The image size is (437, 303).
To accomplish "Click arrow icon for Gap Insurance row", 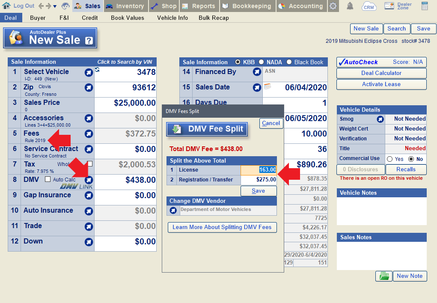I will point(89,196).
